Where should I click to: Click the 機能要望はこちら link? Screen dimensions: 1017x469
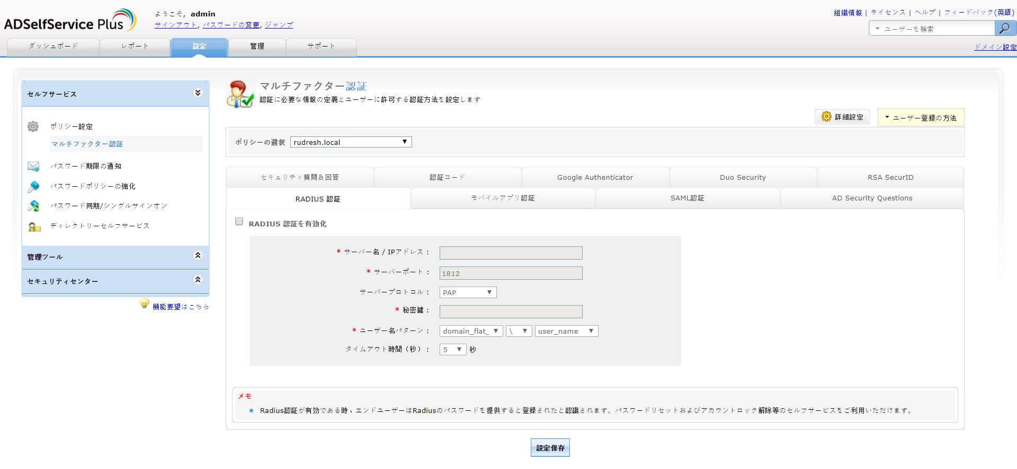point(181,307)
